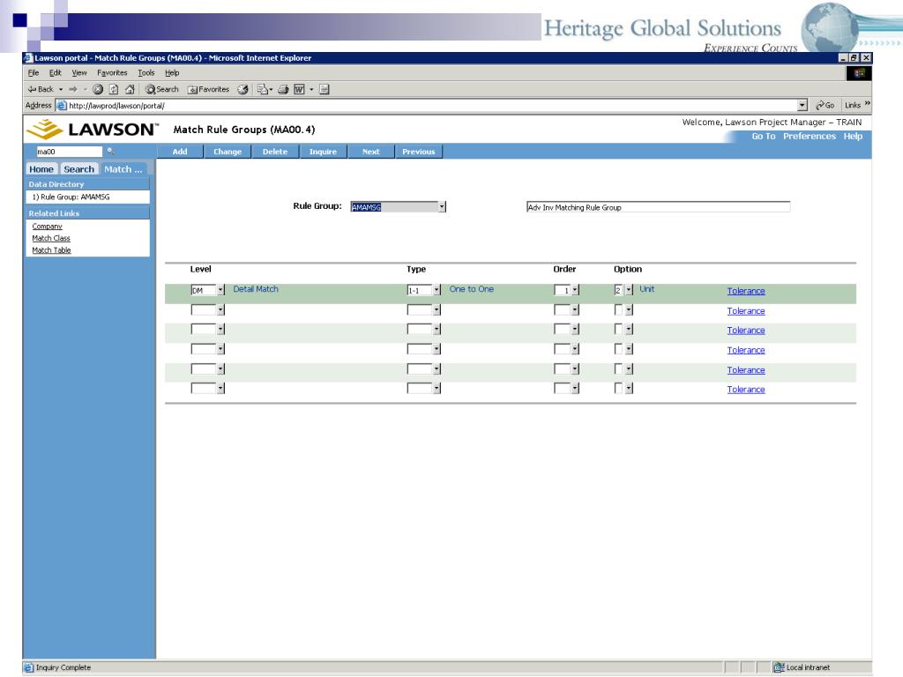Image resolution: width=903 pixels, height=677 pixels.
Task: Click the Add button
Action: 180,152
